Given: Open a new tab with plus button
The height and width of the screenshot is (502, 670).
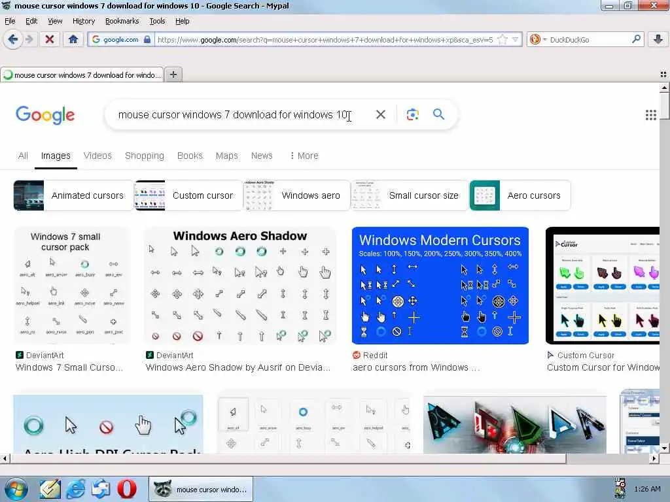Looking at the screenshot, I should 173,75.
